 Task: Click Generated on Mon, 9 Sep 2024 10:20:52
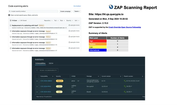pyautogui.click(x=108, y=19)
